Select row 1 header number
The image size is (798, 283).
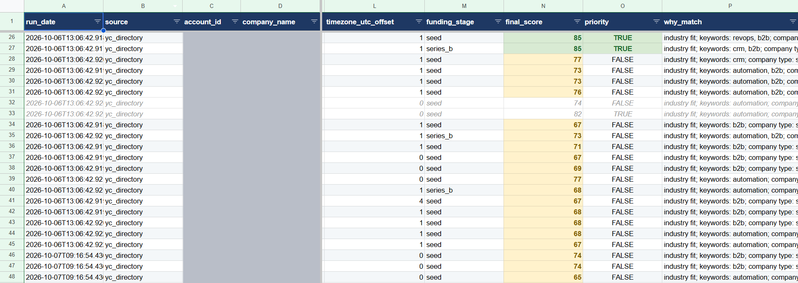(x=12, y=21)
